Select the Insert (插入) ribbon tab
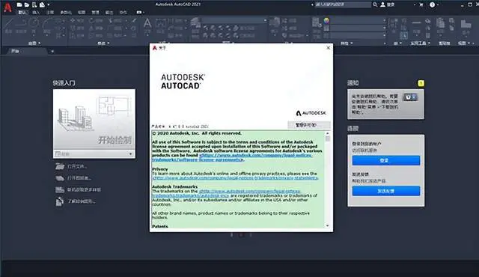Screen dimensions: 479x277 (36, 13)
